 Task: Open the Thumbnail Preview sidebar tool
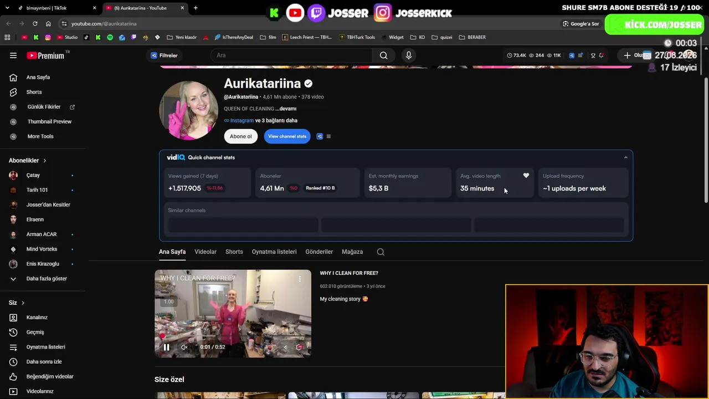click(x=49, y=121)
